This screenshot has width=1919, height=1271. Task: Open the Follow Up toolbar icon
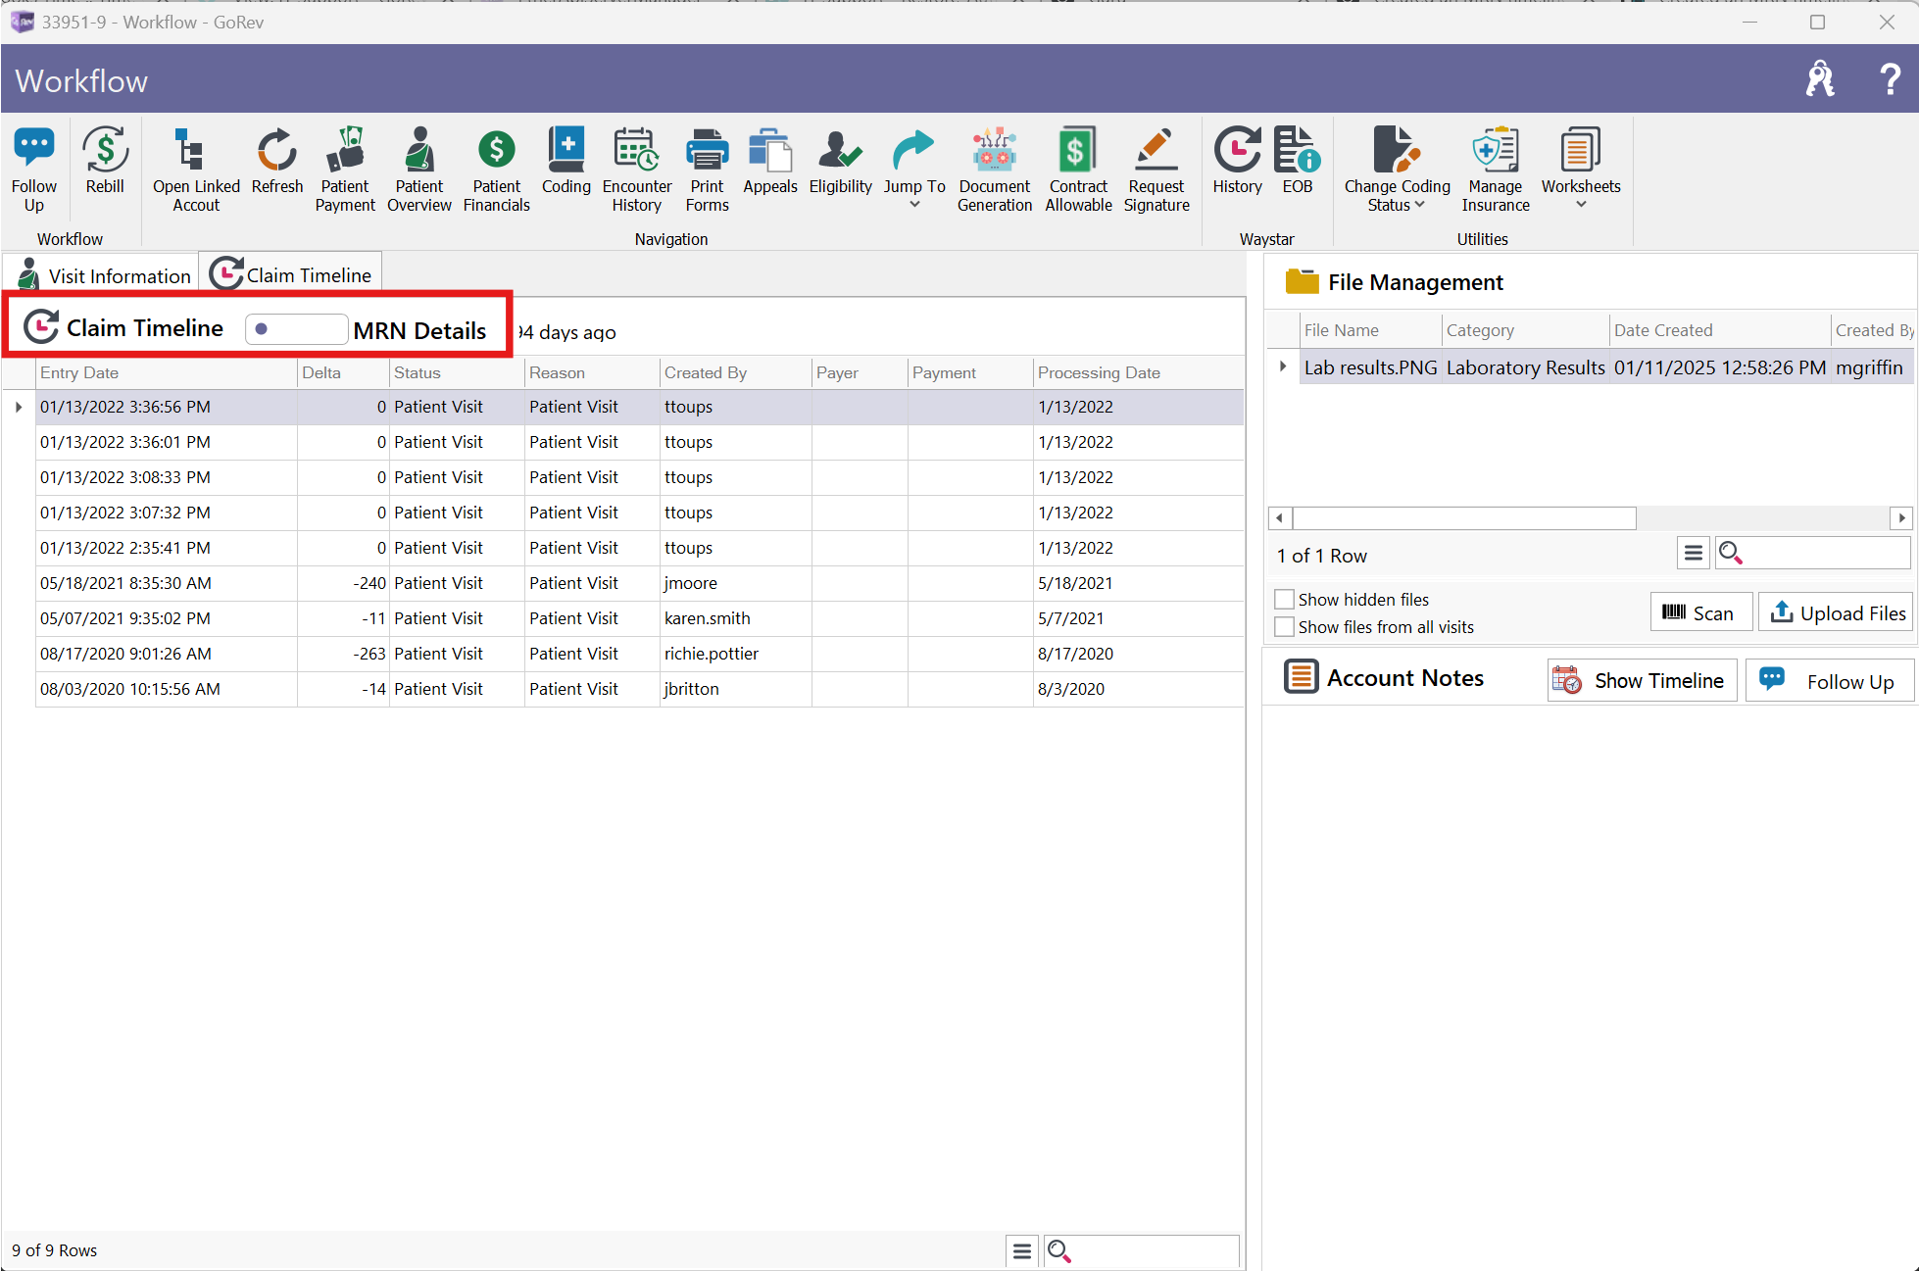point(34,169)
